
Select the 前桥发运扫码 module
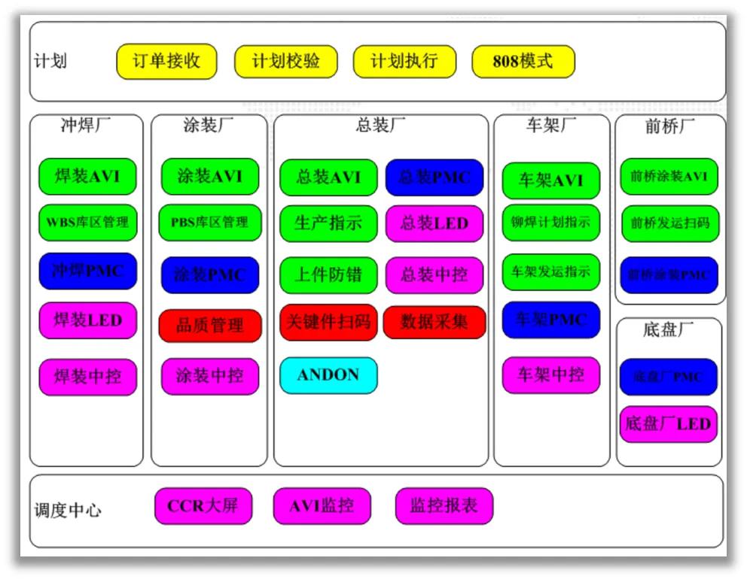(668, 224)
